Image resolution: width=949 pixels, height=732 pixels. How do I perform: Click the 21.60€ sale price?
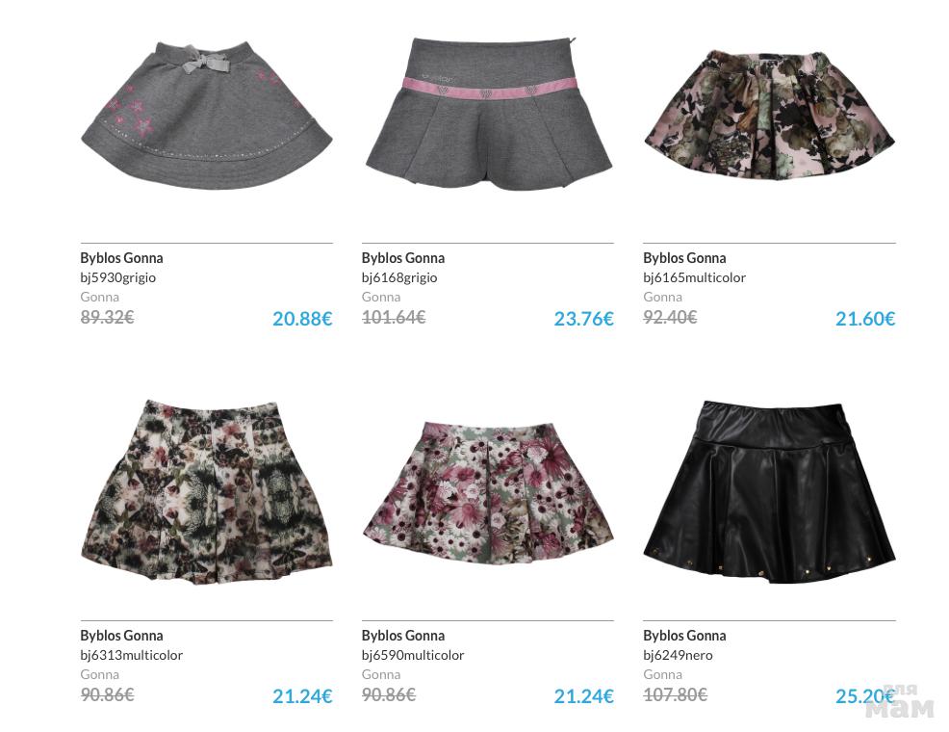click(x=865, y=319)
